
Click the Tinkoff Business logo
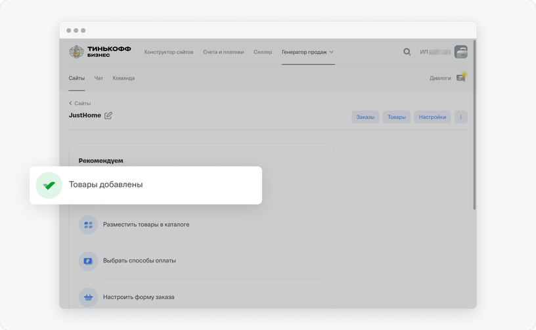coord(100,52)
